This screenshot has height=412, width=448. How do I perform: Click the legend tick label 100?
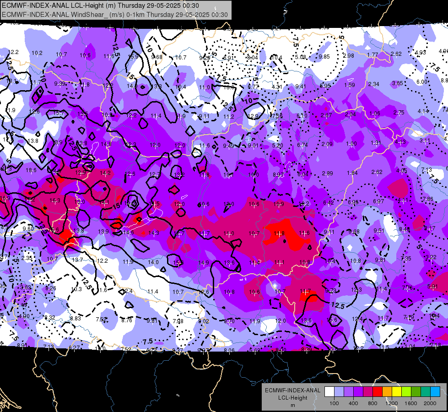pyautogui.click(x=334, y=403)
